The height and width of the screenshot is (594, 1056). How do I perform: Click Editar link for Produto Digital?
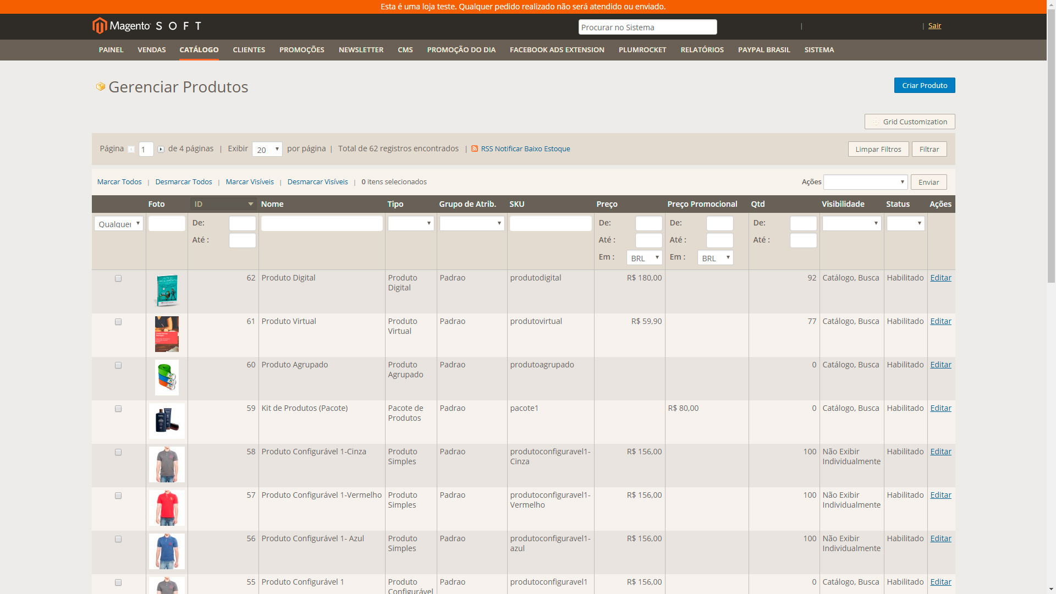click(941, 278)
